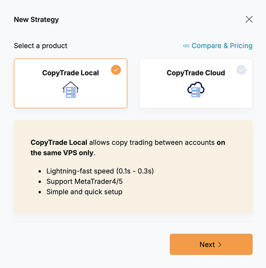Click the same VPS only description sentence
The width and height of the screenshot is (266, 268).
128,147
